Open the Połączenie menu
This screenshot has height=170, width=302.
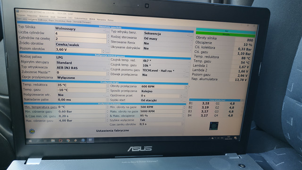tap(32, 16)
